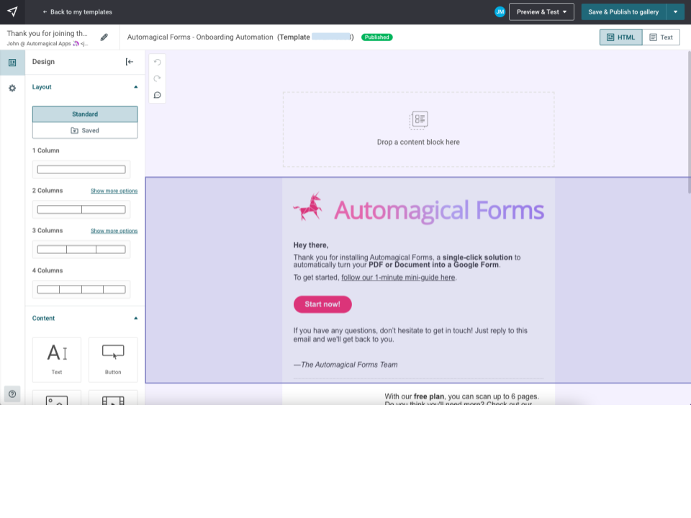Click the unicorn logo icon in email
Viewport: 691px width, 518px height.
(x=308, y=206)
